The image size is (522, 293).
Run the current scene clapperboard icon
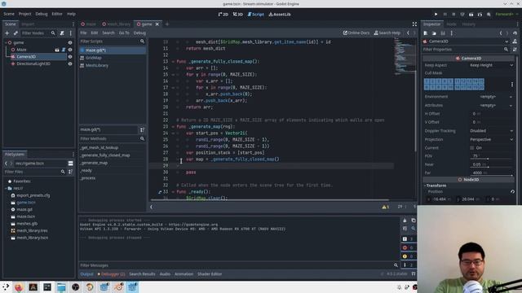(471, 15)
